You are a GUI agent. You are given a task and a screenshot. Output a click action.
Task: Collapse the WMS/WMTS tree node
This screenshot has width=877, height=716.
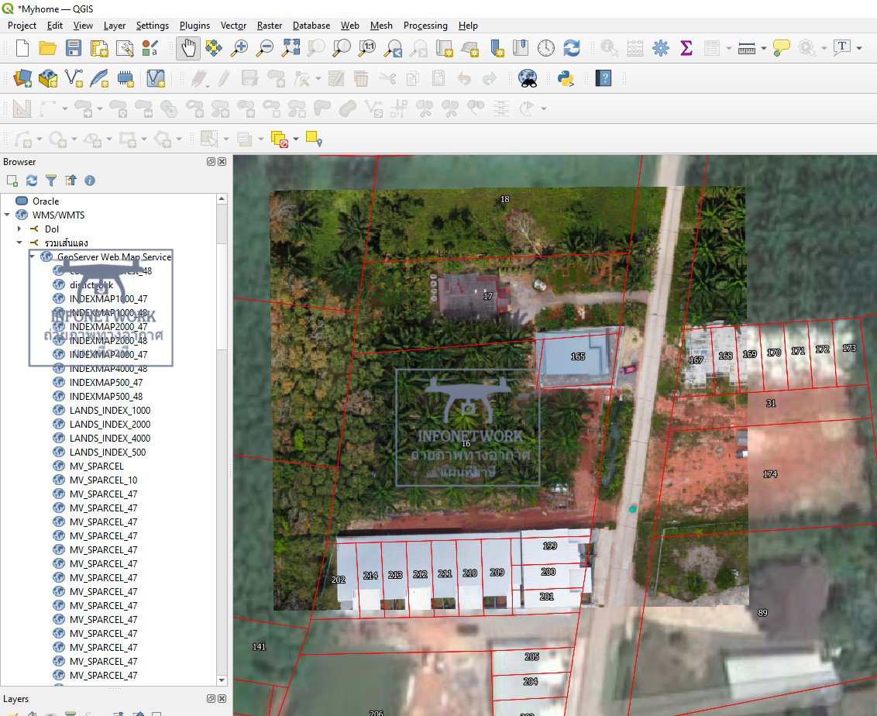point(7,215)
